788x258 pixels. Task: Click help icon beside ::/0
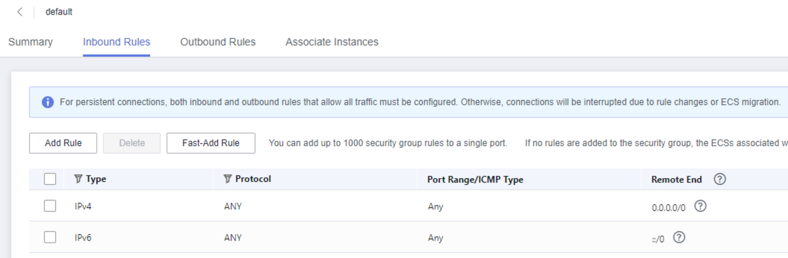679,238
